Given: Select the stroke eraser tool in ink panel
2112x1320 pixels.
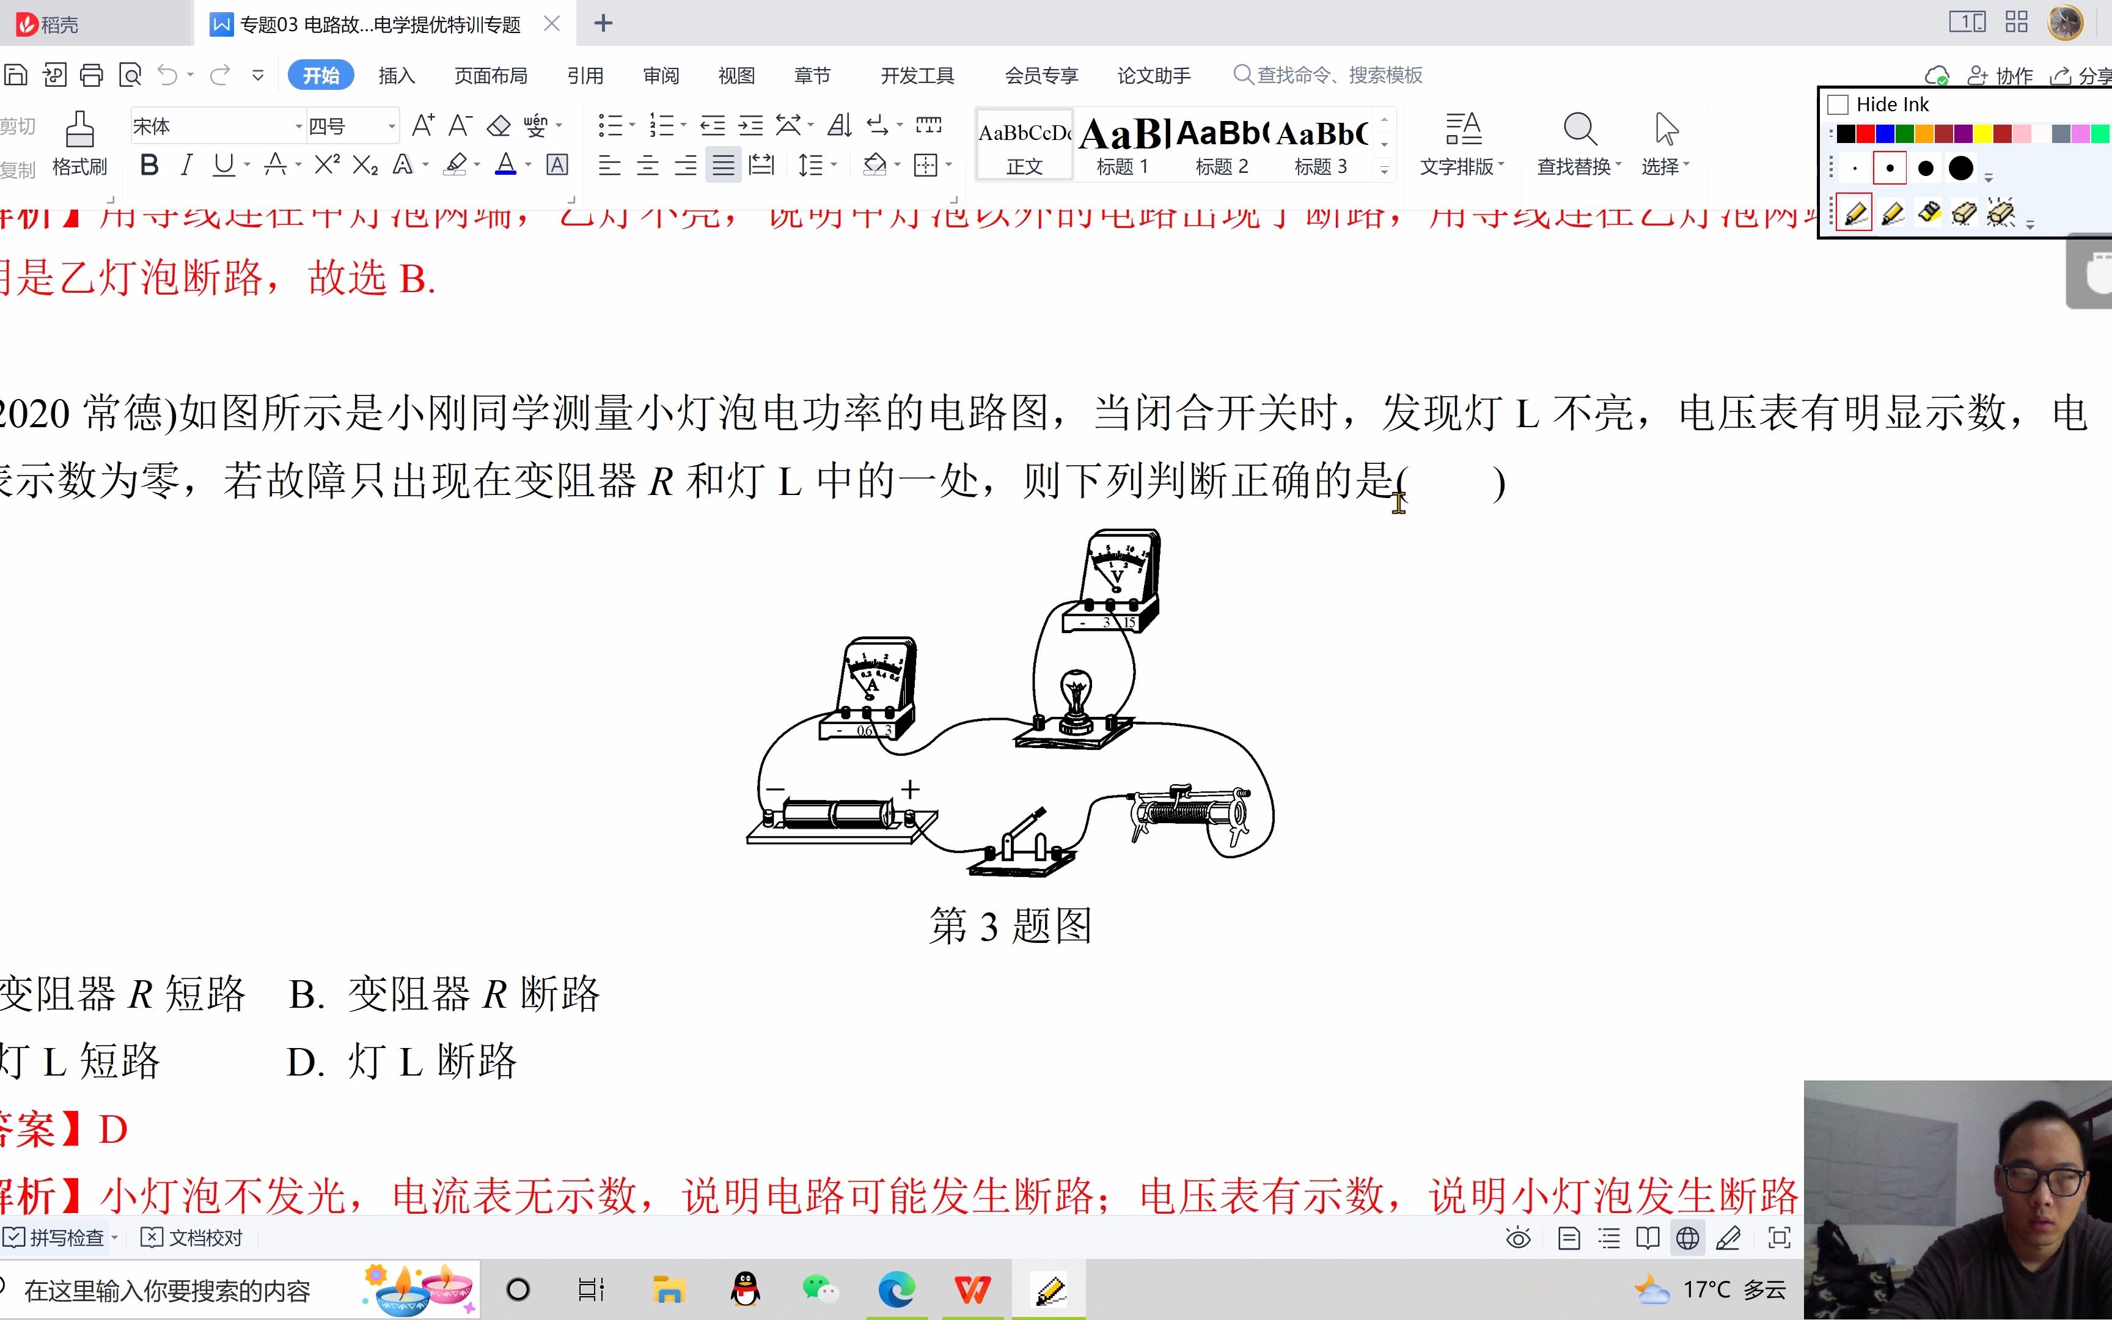Looking at the screenshot, I should (x=1964, y=212).
